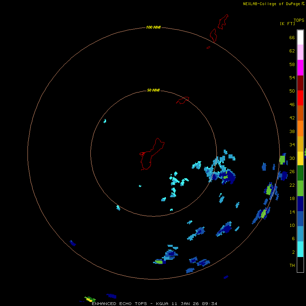
Task: Click the legend value "18"
Action: (x=292, y=199)
